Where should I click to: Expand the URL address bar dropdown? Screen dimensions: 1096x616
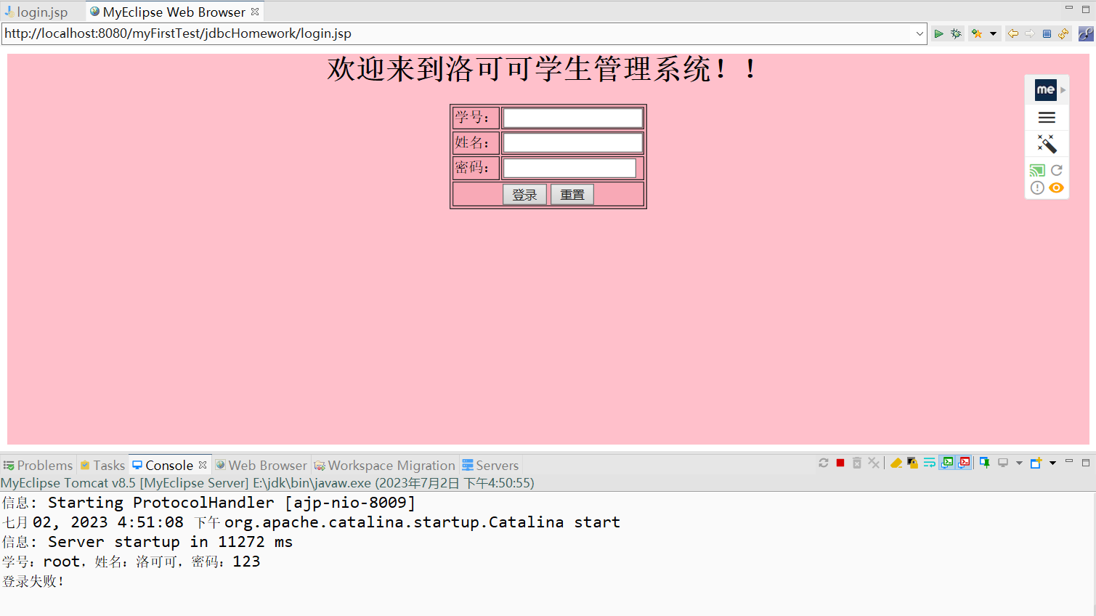click(x=920, y=33)
